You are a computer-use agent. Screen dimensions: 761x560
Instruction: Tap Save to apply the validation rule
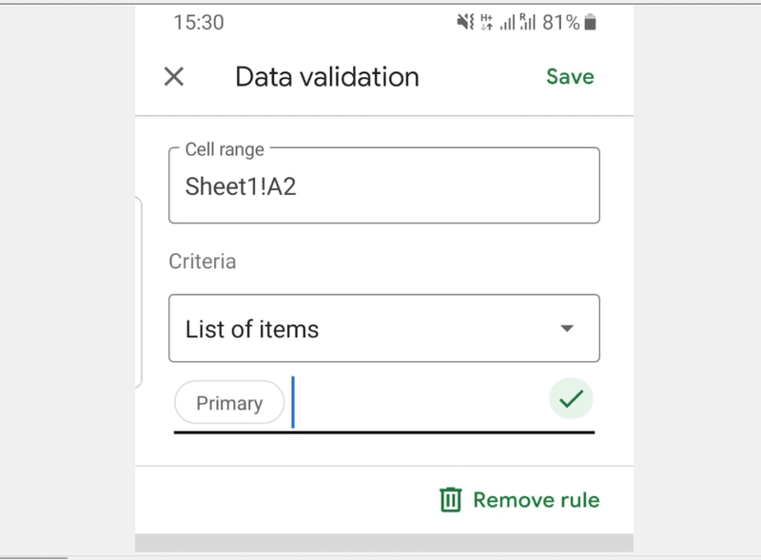(570, 77)
